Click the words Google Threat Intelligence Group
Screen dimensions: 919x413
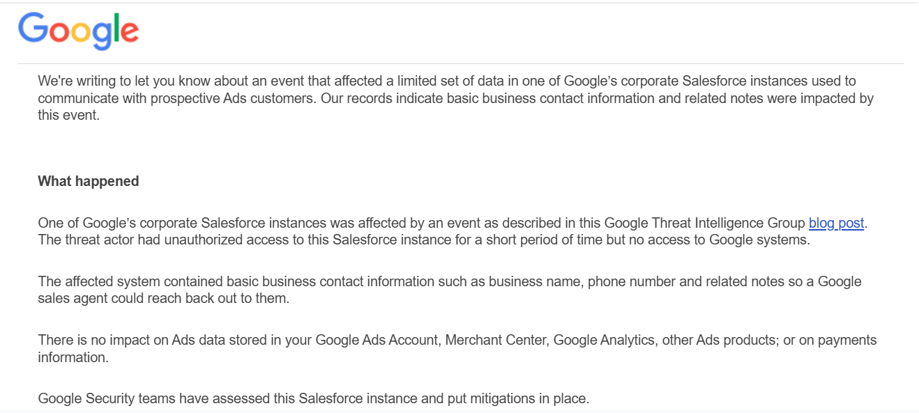(x=704, y=224)
